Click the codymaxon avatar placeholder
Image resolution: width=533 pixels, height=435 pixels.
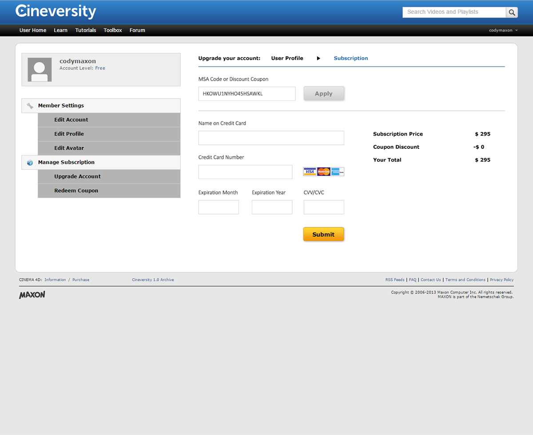point(40,70)
